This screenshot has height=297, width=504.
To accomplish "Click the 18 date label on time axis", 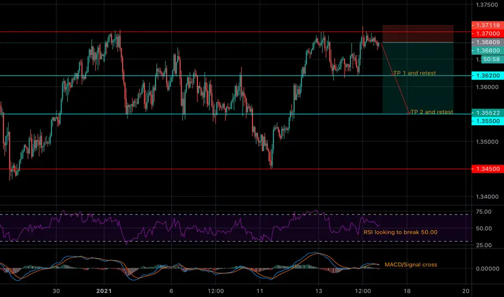I will coord(407,291).
